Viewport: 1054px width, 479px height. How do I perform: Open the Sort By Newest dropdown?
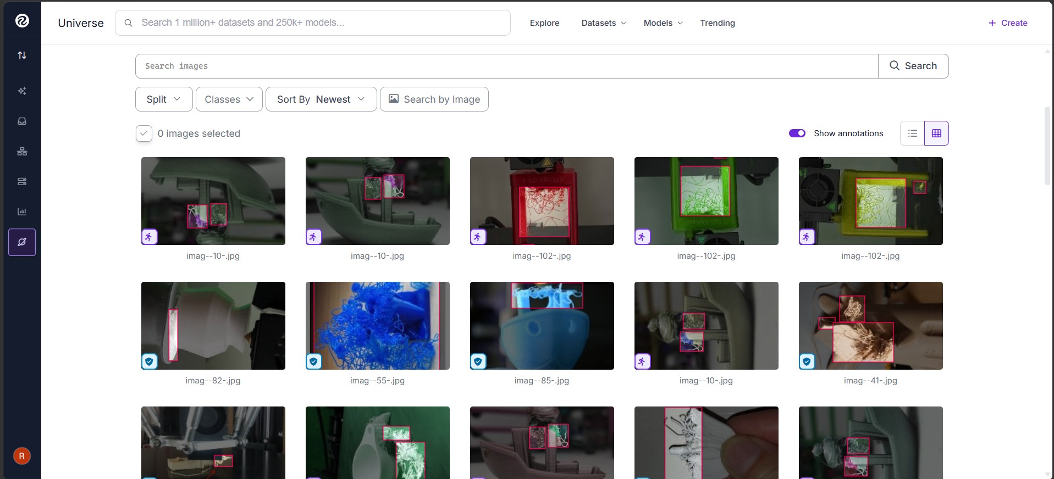(x=321, y=99)
